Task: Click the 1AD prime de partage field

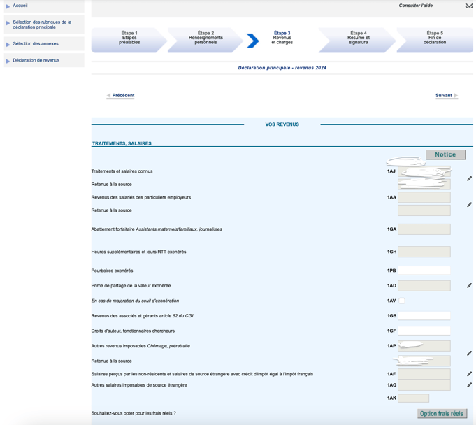Action: pos(424,286)
